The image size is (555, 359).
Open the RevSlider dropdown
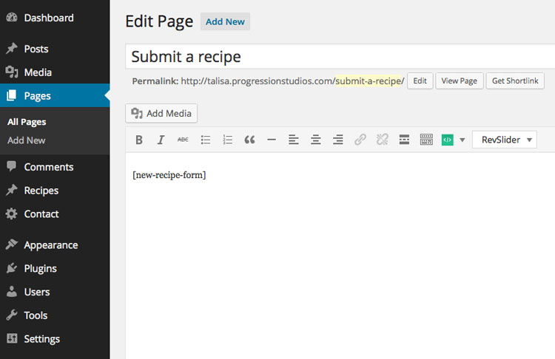pos(505,140)
